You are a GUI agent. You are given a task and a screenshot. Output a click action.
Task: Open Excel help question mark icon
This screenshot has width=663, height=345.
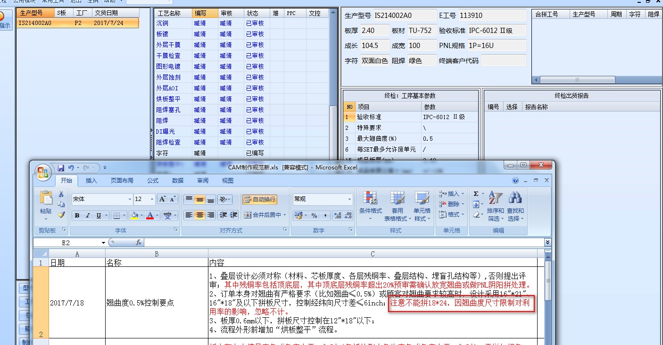point(515,180)
